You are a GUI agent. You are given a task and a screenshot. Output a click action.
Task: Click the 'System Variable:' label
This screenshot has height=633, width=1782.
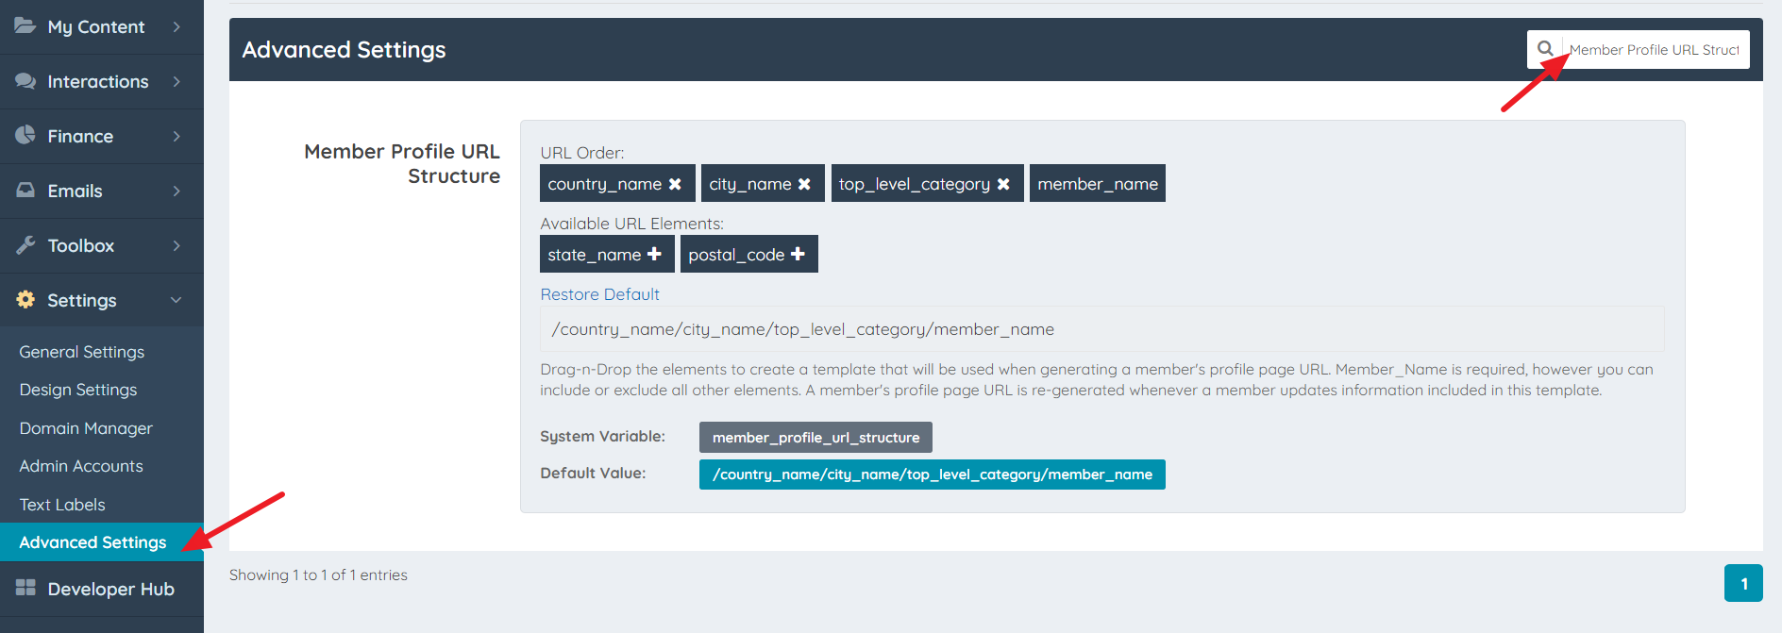click(602, 436)
